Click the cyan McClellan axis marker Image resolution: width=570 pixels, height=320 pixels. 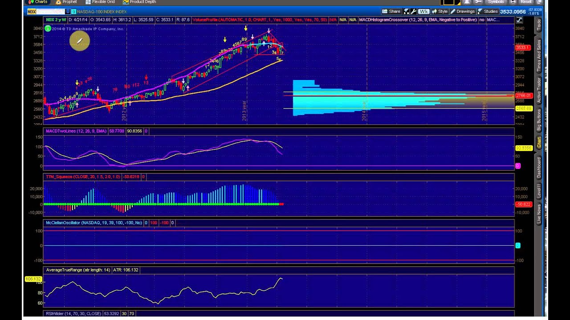[517, 245]
